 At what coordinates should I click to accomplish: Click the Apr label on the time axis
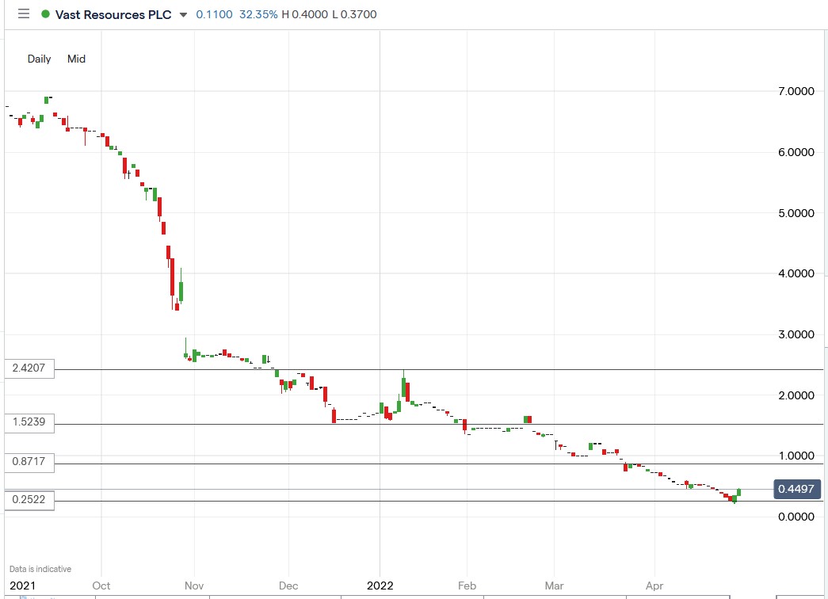pyautogui.click(x=654, y=586)
